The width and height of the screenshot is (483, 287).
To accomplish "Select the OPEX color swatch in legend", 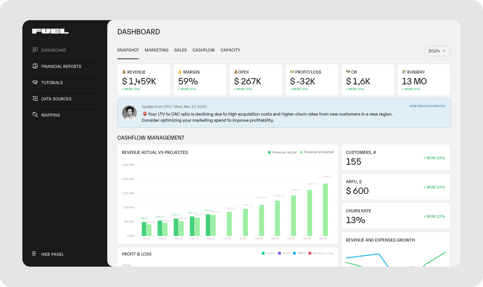I will tap(294, 253).
